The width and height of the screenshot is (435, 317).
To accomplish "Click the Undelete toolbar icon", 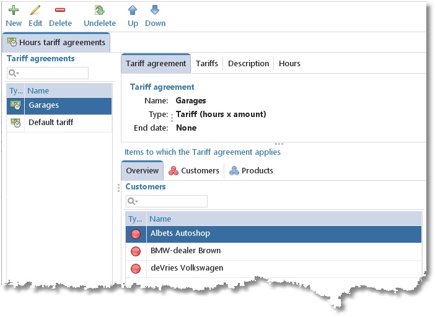I will pos(99,11).
